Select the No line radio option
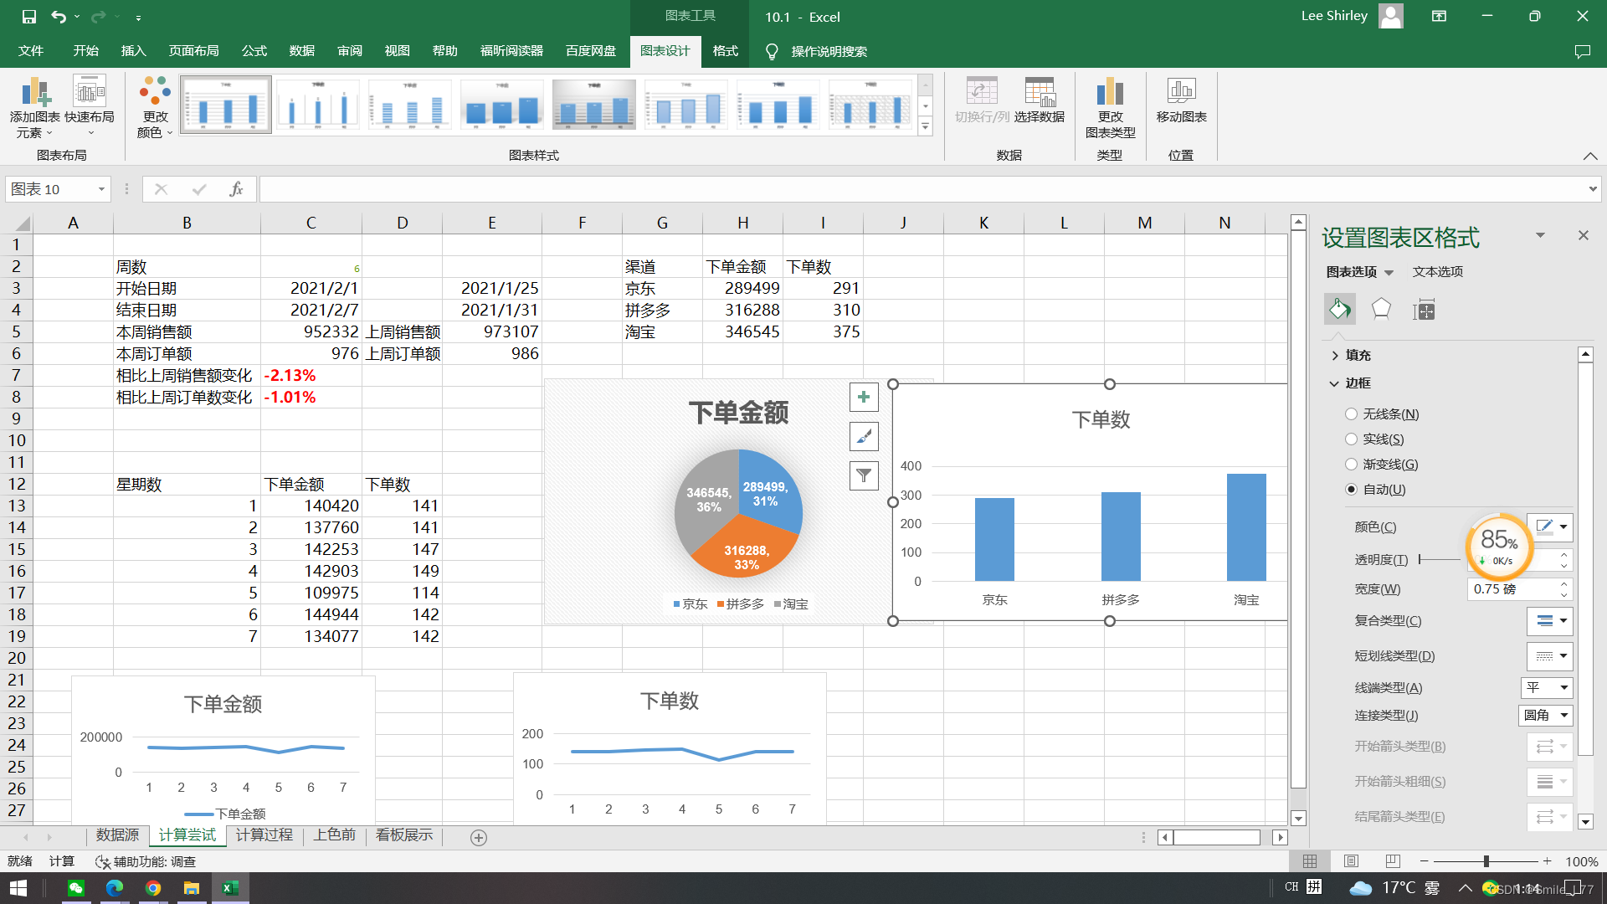 pyautogui.click(x=1351, y=414)
